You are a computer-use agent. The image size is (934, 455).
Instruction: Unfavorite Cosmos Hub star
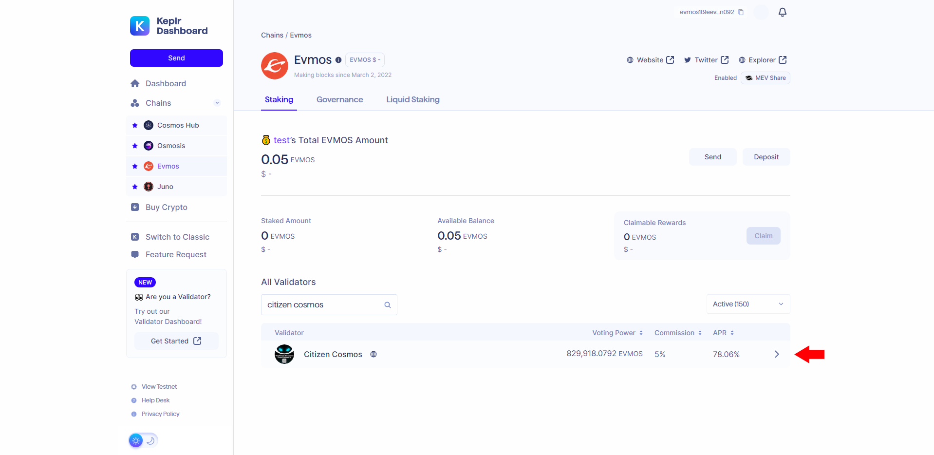(135, 125)
